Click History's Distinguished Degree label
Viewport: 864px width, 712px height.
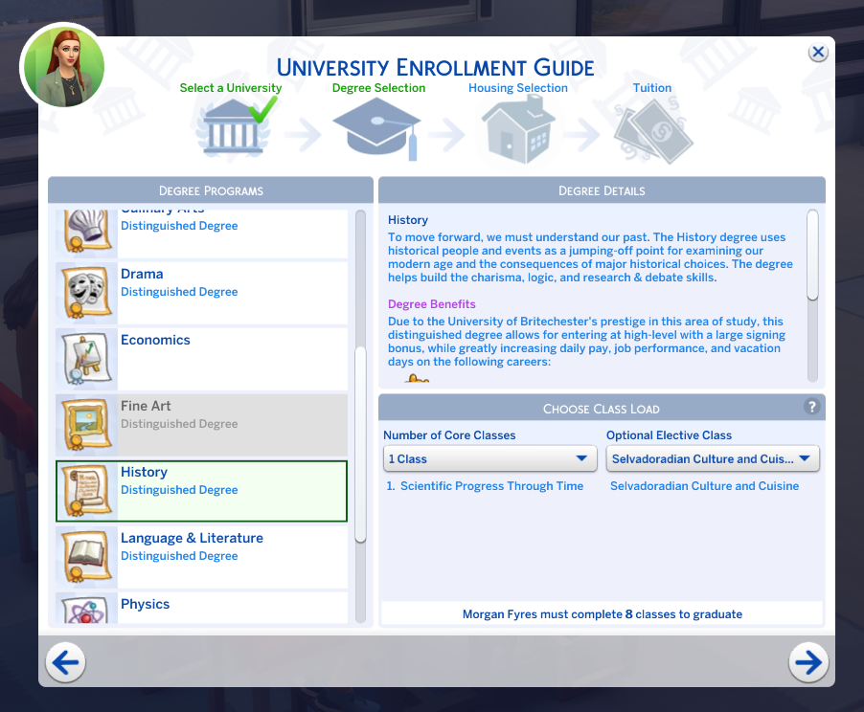179,490
